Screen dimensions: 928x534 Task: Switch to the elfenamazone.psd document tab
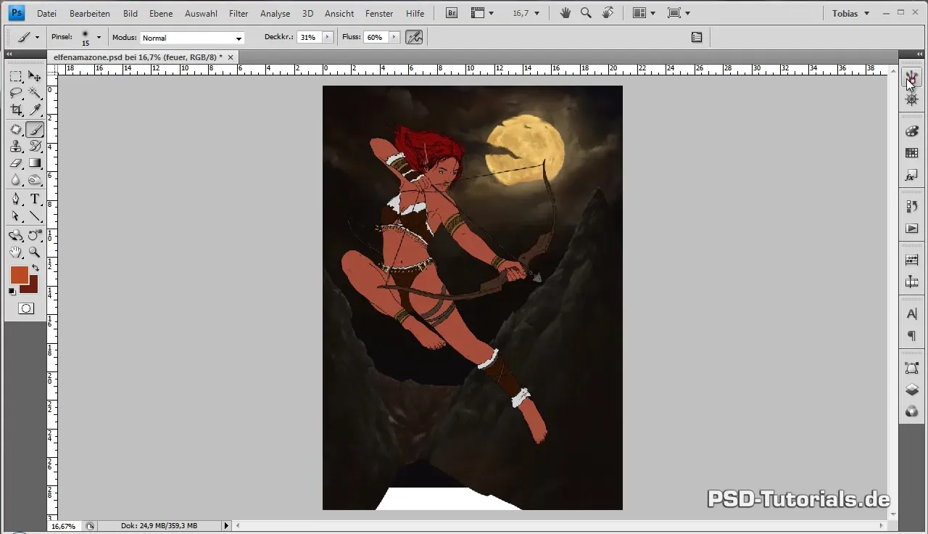pos(144,57)
